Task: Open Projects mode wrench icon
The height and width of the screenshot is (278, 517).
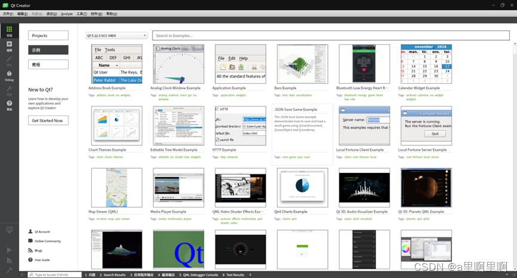Action: point(9,88)
